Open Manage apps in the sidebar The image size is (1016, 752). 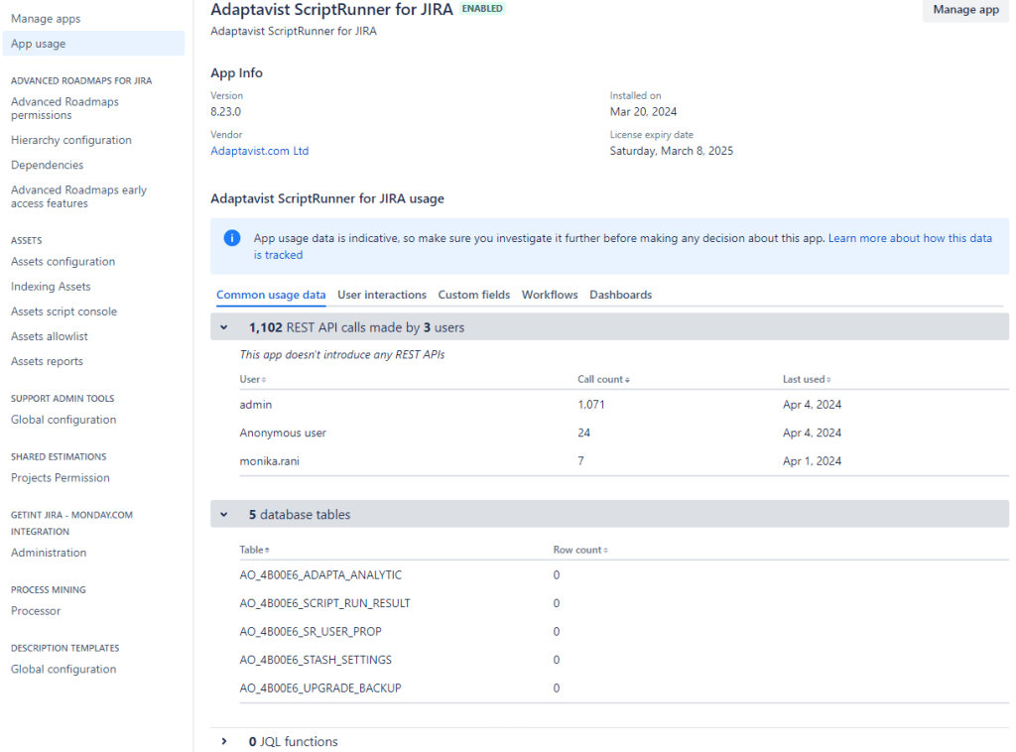pyautogui.click(x=46, y=19)
